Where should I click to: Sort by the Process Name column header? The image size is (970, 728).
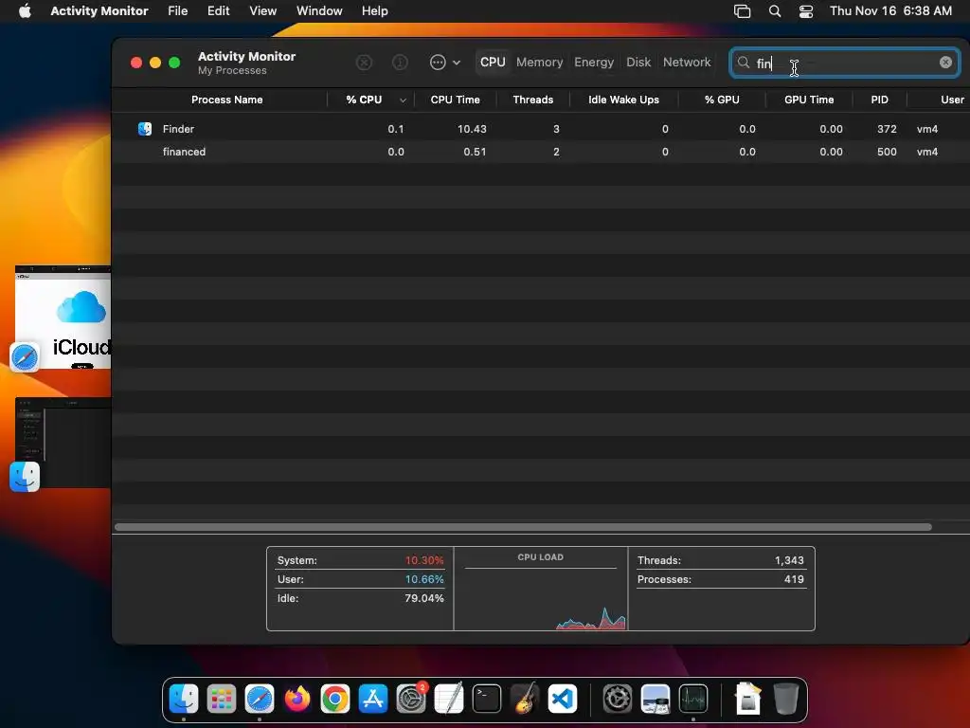tap(226, 100)
